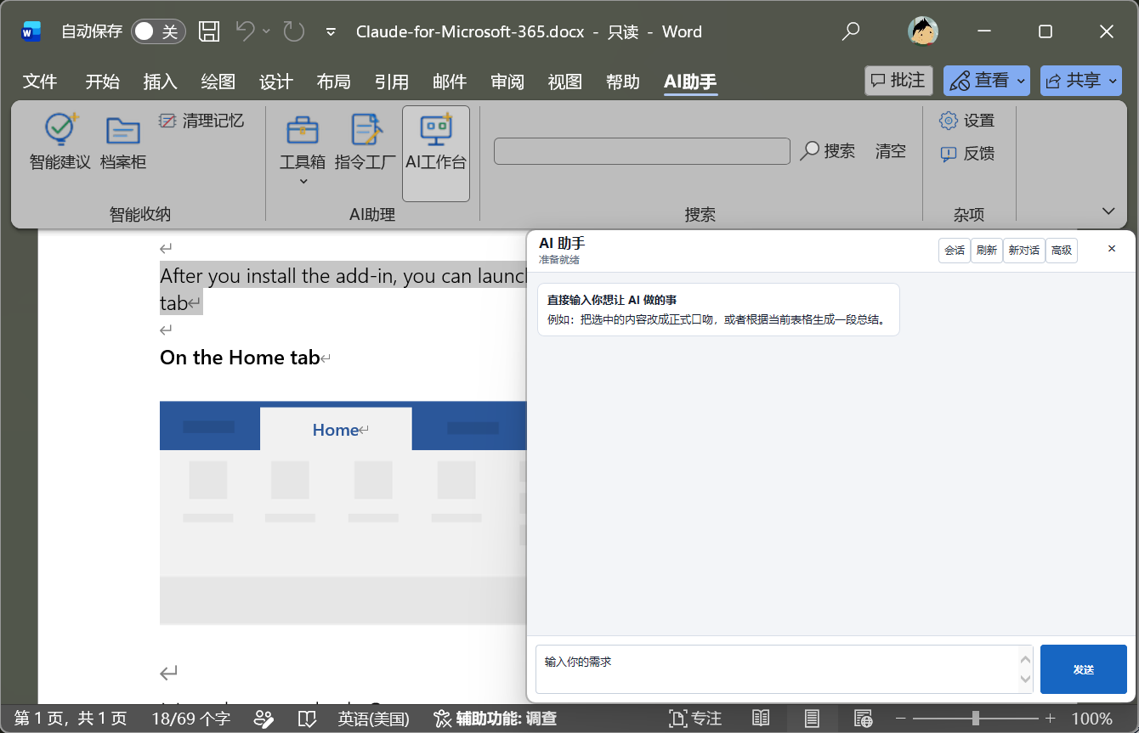Click the title bar search magnifier

851,32
